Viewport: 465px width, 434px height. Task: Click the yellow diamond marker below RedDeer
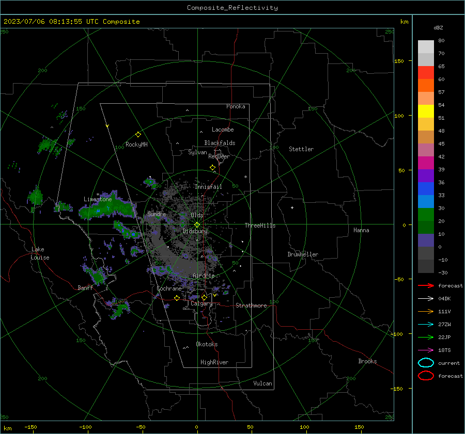tap(212, 168)
